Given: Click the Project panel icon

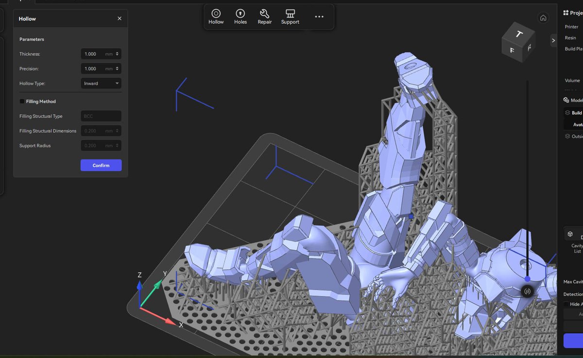Looking at the screenshot, I should [566, 13].
